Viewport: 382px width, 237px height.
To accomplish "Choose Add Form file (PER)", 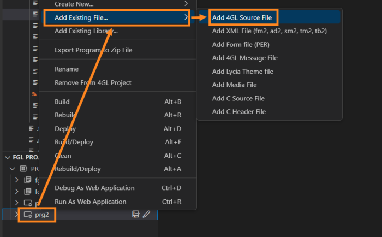I will pos(241,44).
